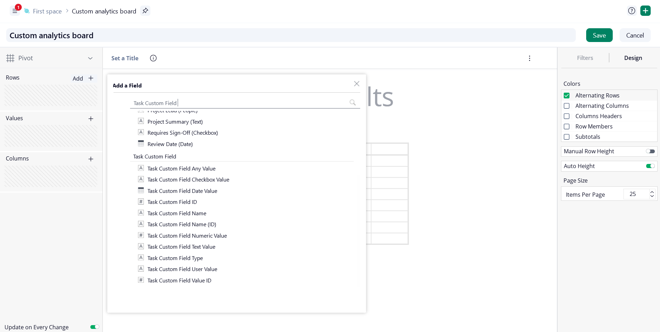The width and height of the screenshot is (660, 332).
Task: Pin the Custom analytics board
Action: pos(145,11)
